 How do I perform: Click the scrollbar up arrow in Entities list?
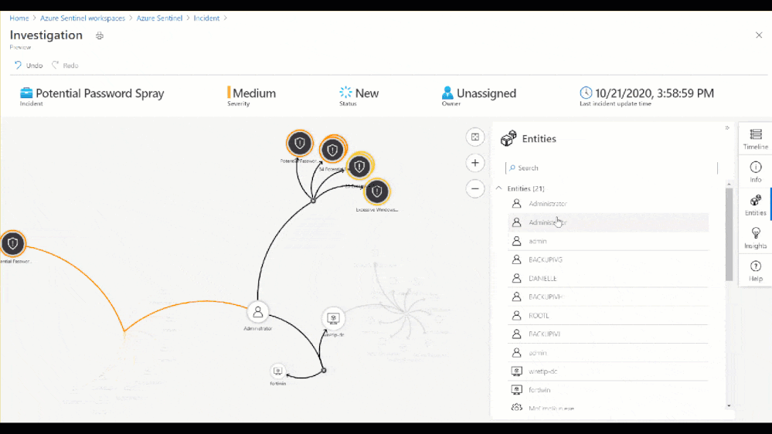click(729, 184)
